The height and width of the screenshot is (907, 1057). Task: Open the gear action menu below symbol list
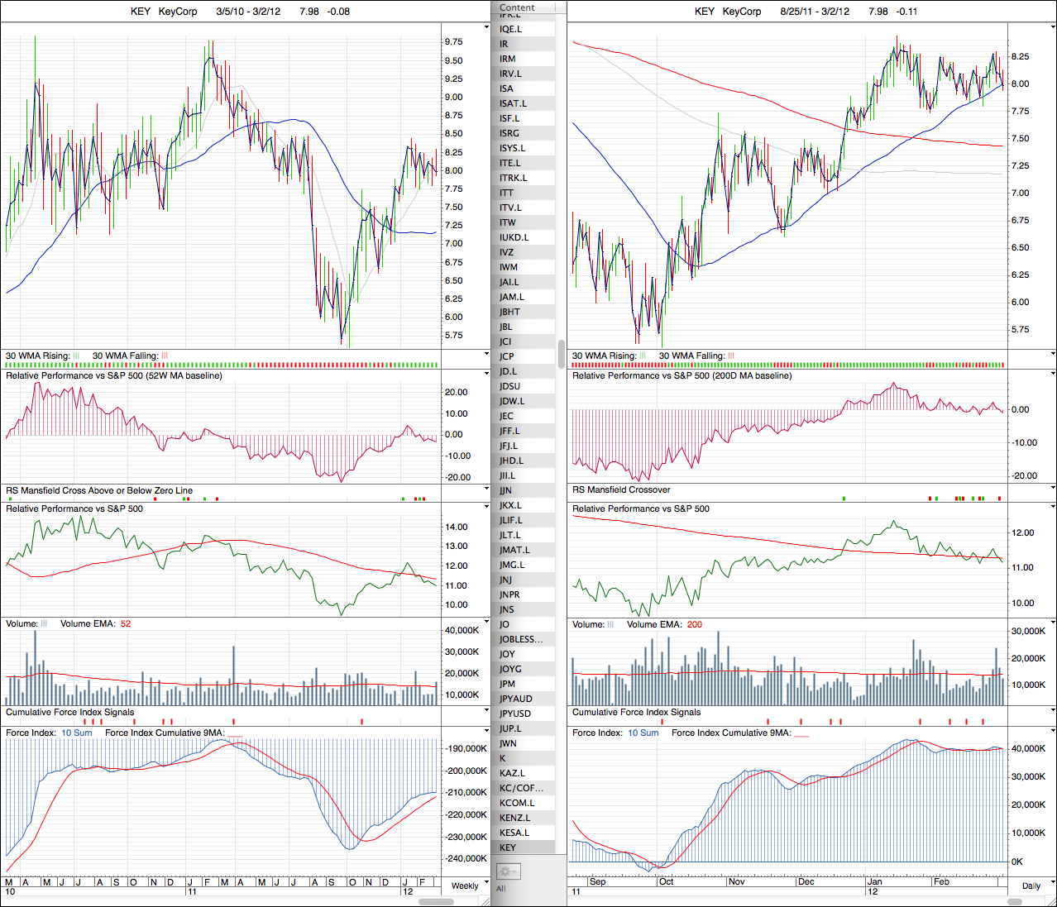coord(507,871)
